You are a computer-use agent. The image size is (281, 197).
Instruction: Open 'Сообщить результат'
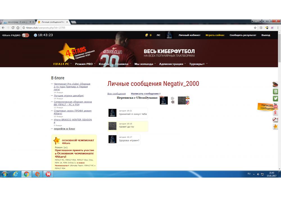tap(243, 35)
